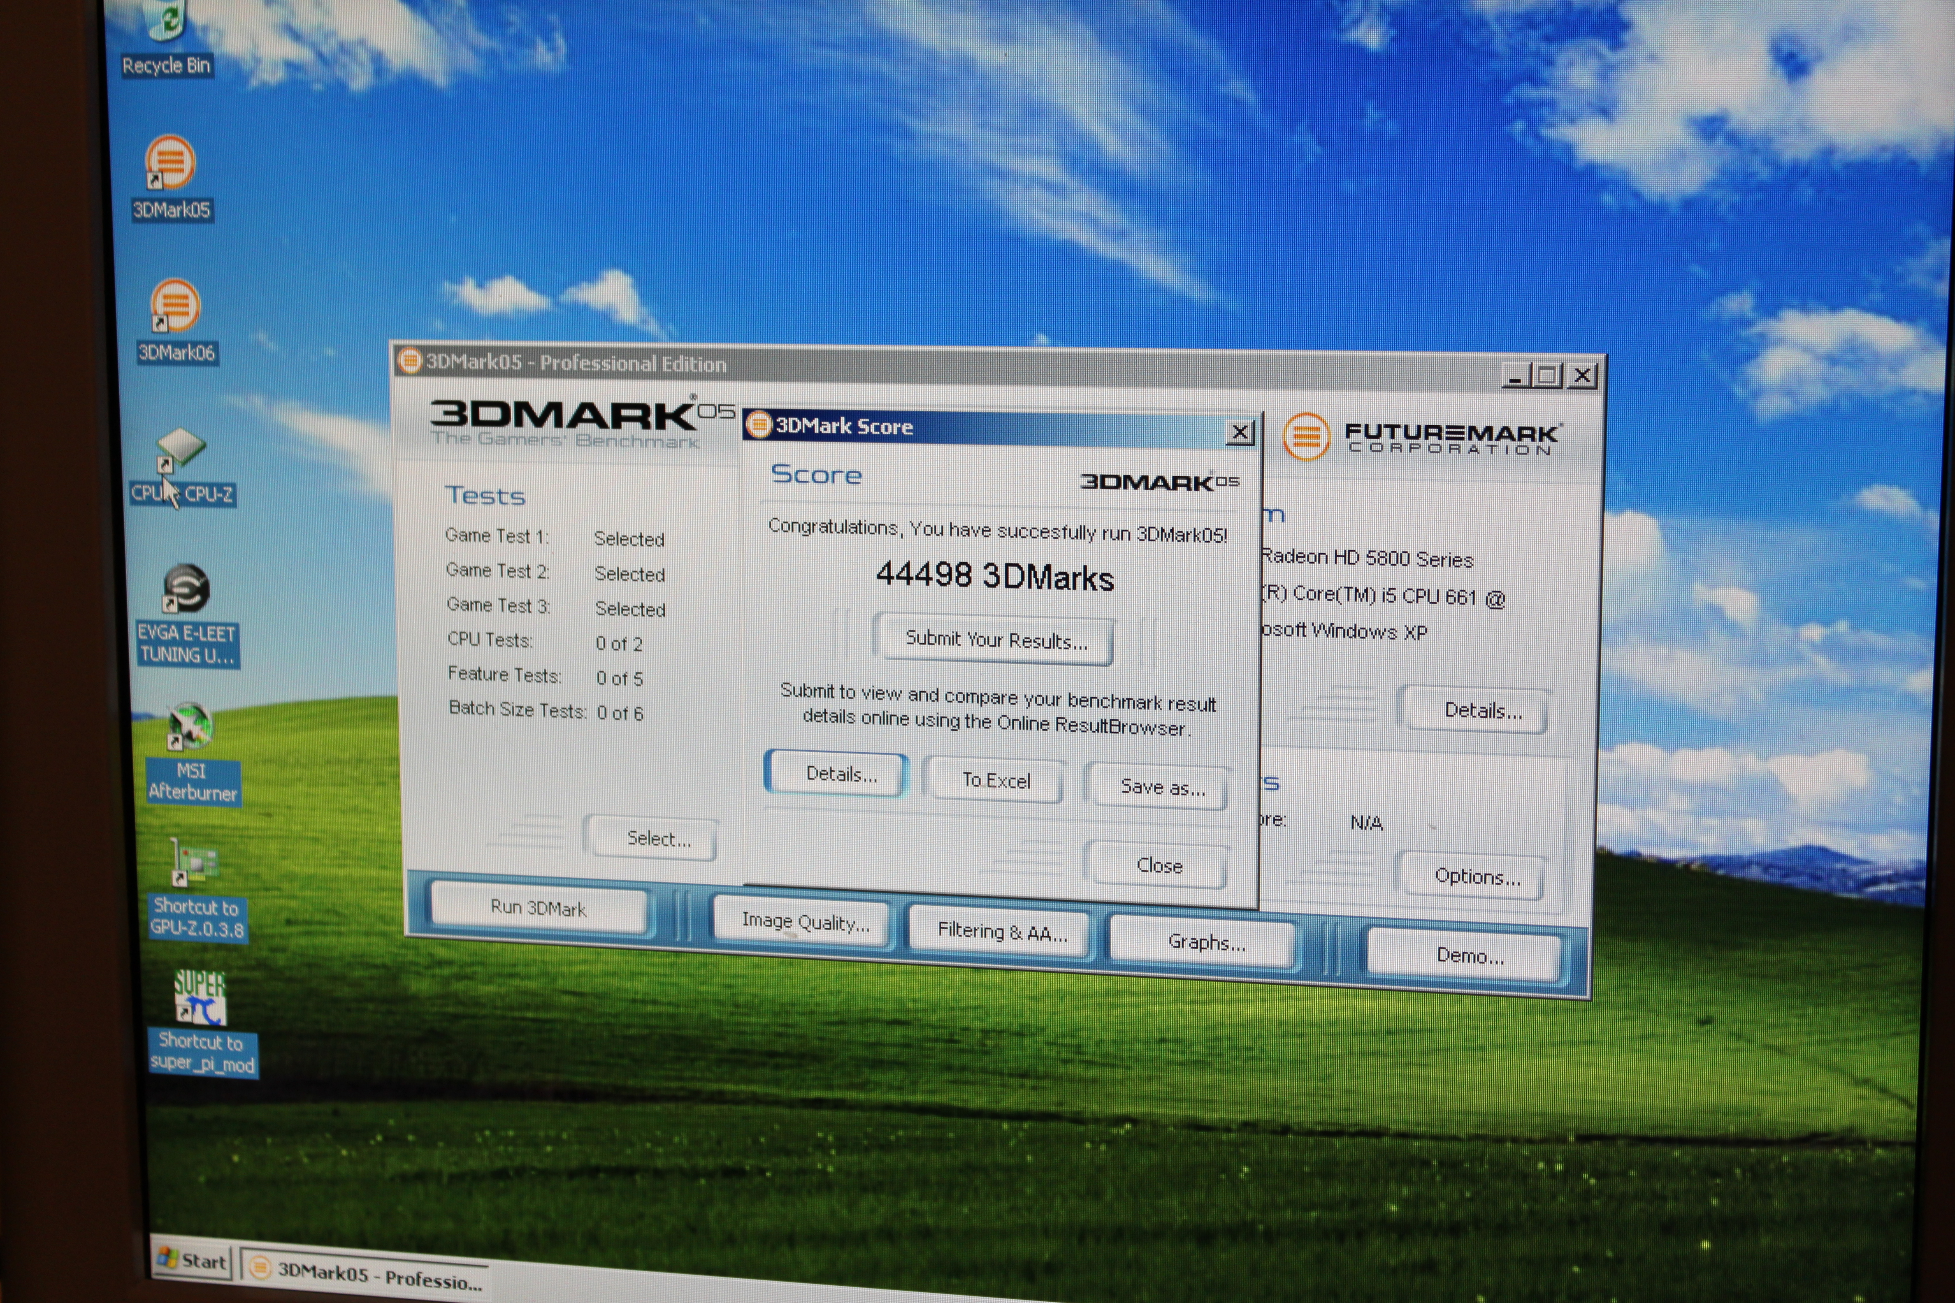Click Save as in the Score dialog
The image size is (1955, 1303).
pyautogui.click(x=1159, y=787)
